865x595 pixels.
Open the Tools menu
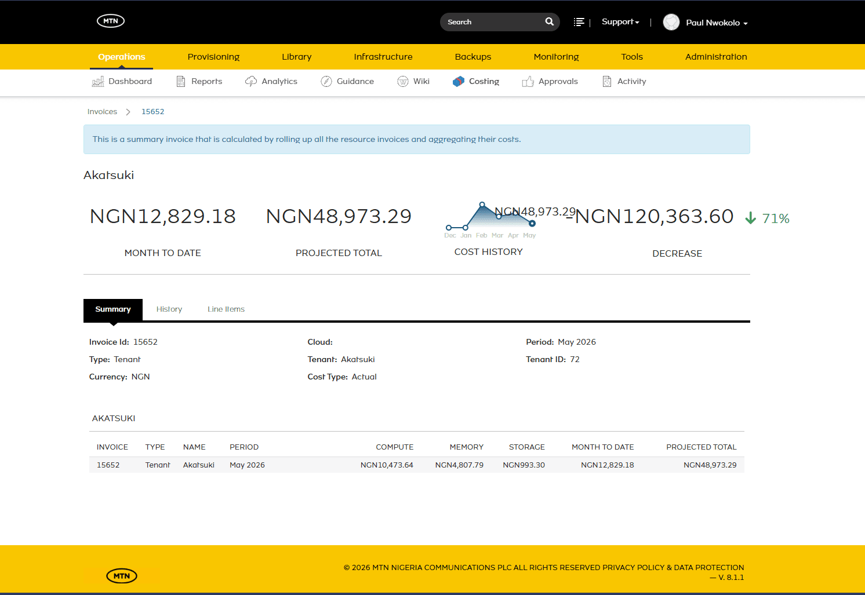point(632,57)
